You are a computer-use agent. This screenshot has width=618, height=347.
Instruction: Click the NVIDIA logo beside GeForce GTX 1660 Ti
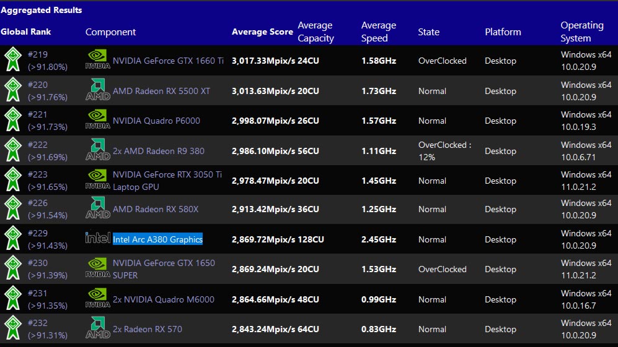(98, 59)
